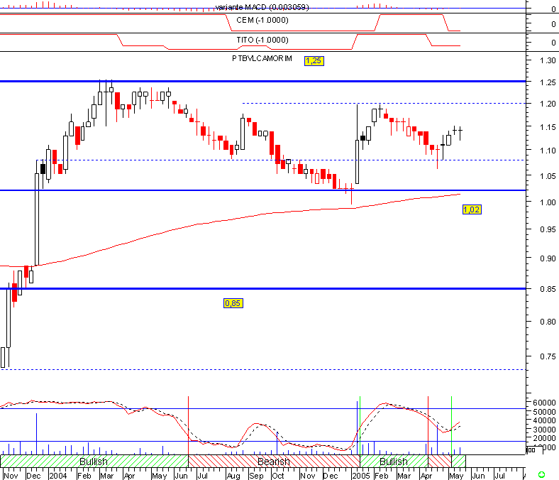Click the 1.10 price axis value
The image size is (559, 480).
coord(548,151)
